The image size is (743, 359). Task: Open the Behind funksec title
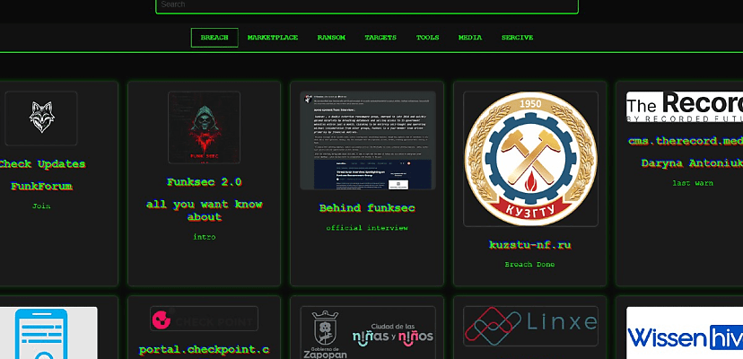point(367,207)
